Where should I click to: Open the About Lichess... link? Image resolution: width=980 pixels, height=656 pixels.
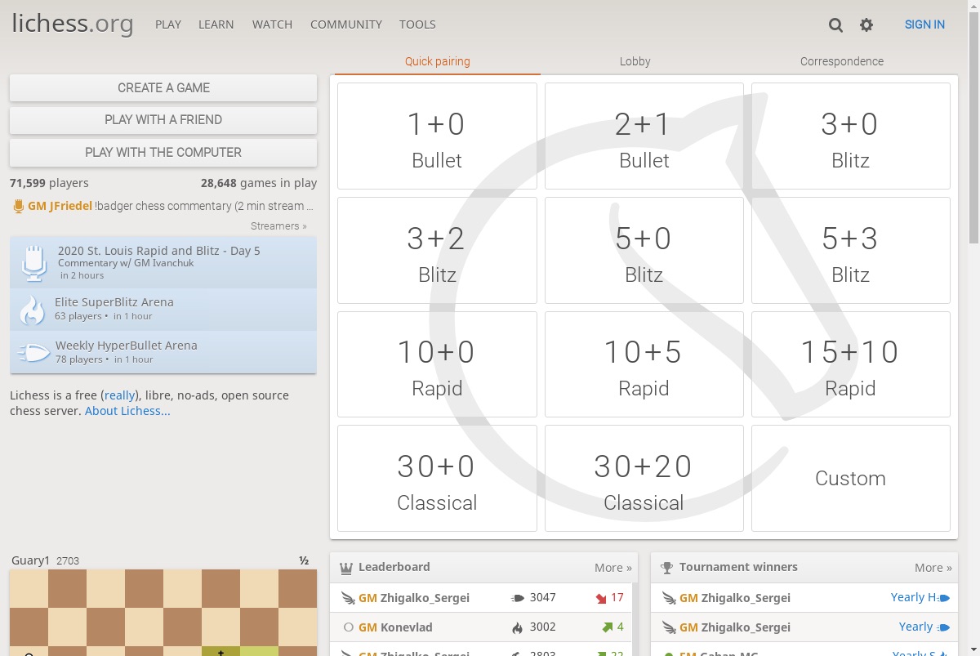coord(127,411)
